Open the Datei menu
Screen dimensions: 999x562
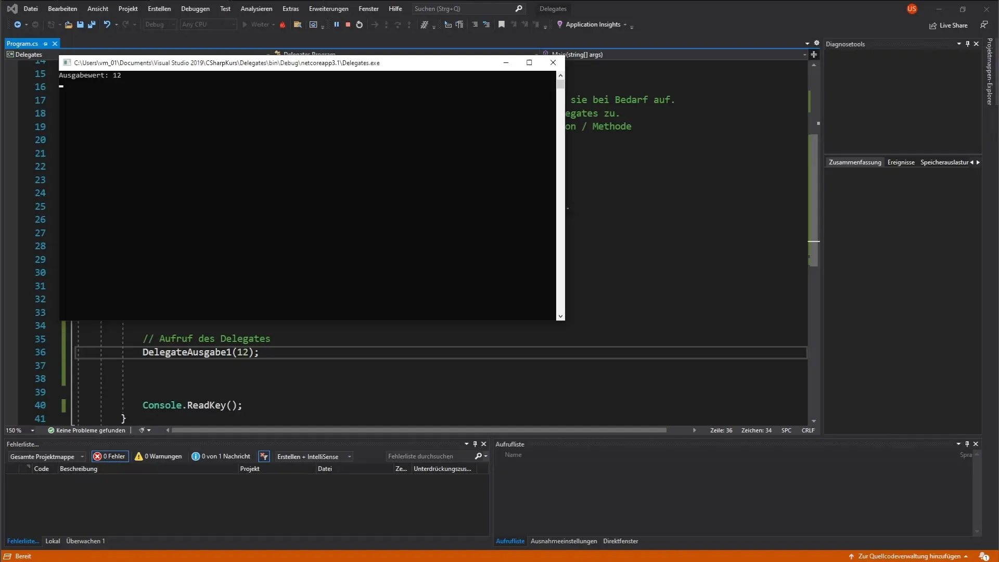31,9
